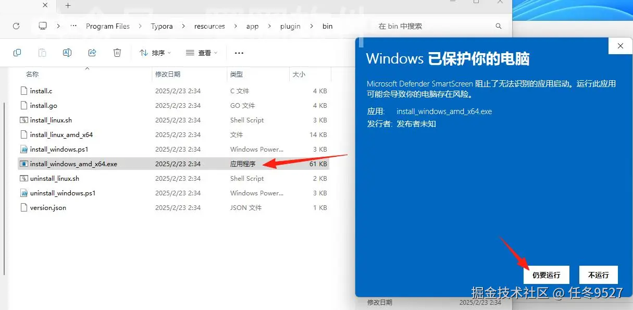Sort by 大小 column header
Image resolution: width=633 pixels, height=310 pixels.
[299, 75]
